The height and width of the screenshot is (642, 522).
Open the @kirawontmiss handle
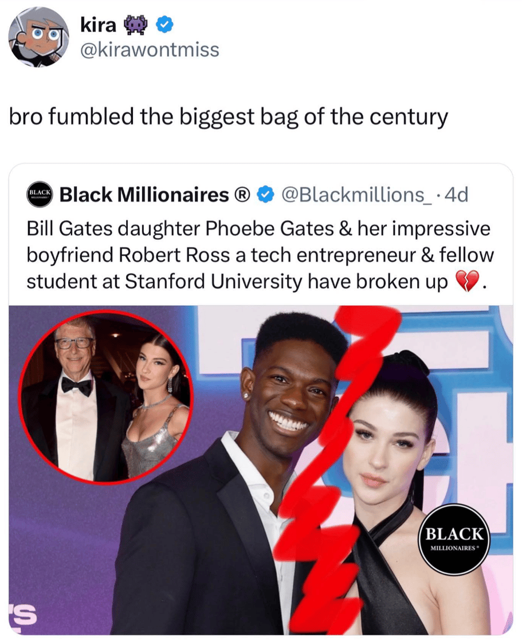(x=150, y=50)
